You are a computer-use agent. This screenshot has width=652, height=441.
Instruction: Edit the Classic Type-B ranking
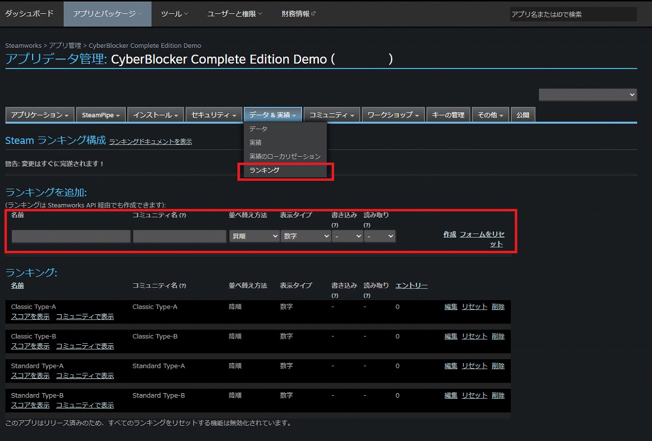point(451,336)
